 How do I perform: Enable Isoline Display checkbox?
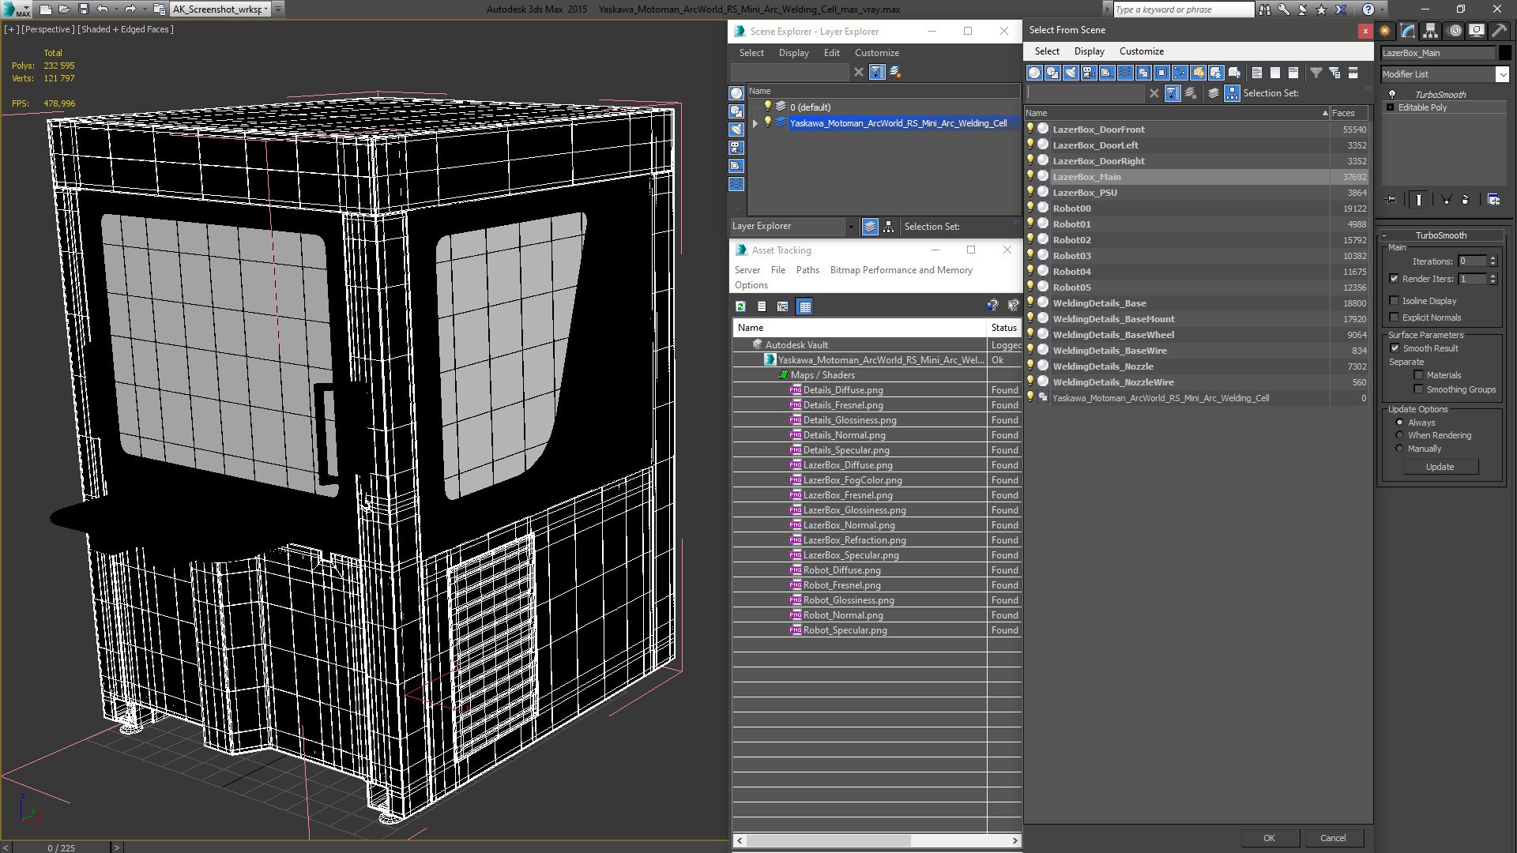tap(1394, 301)
